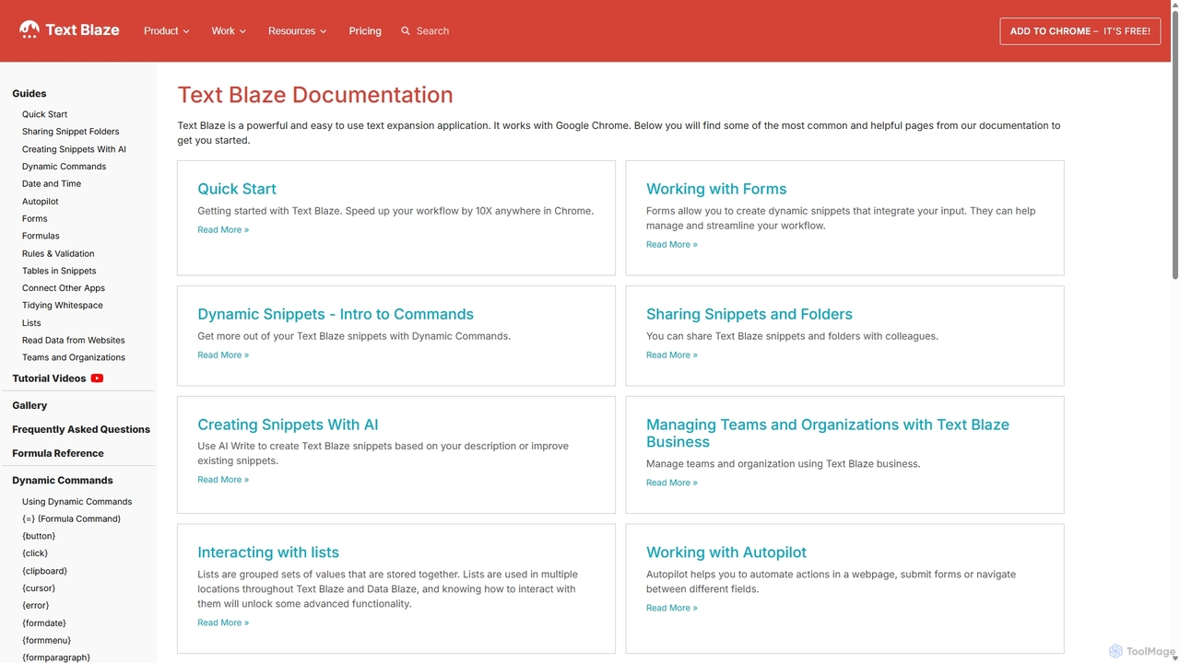Click the Text Blaze logo
The image size is (1180, 663).
pyautogui.click(x=69, y=30)
